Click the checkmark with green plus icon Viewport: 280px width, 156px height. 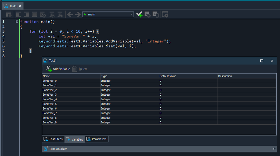(139, 15)
